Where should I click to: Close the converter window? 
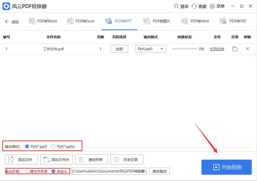[x=250, y=6]
